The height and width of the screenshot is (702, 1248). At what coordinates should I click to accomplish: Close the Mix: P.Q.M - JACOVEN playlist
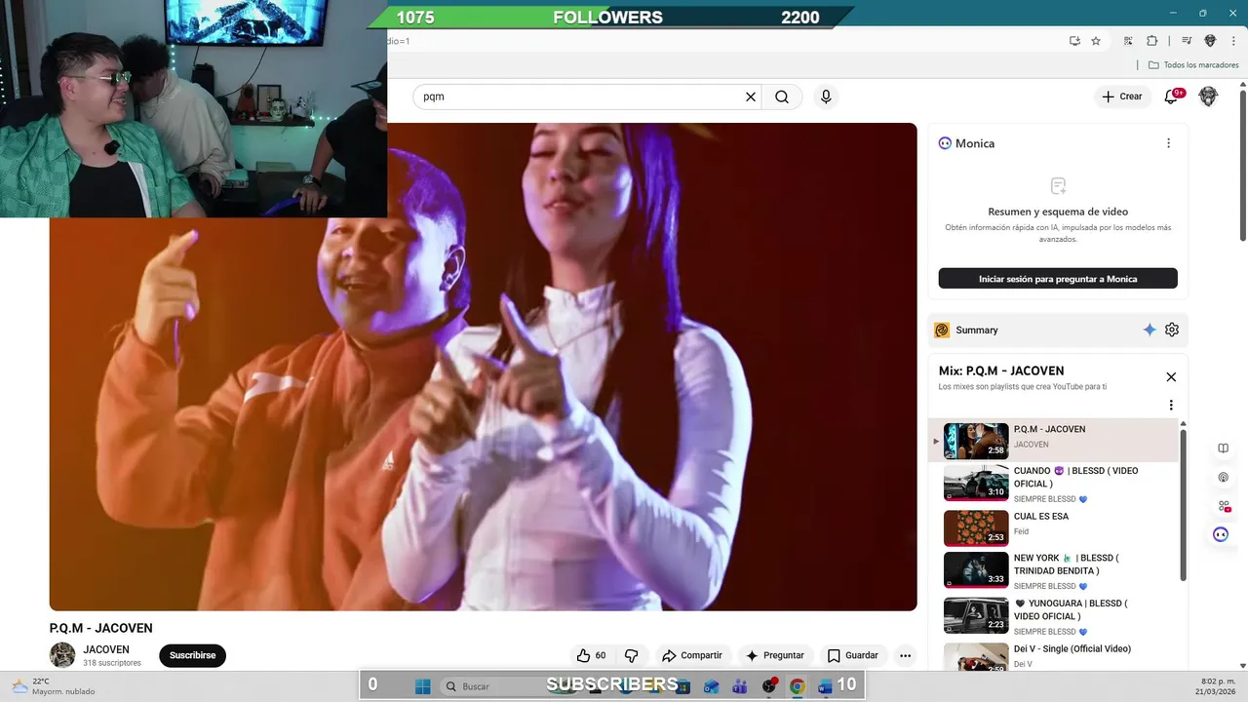point(1171,377)
